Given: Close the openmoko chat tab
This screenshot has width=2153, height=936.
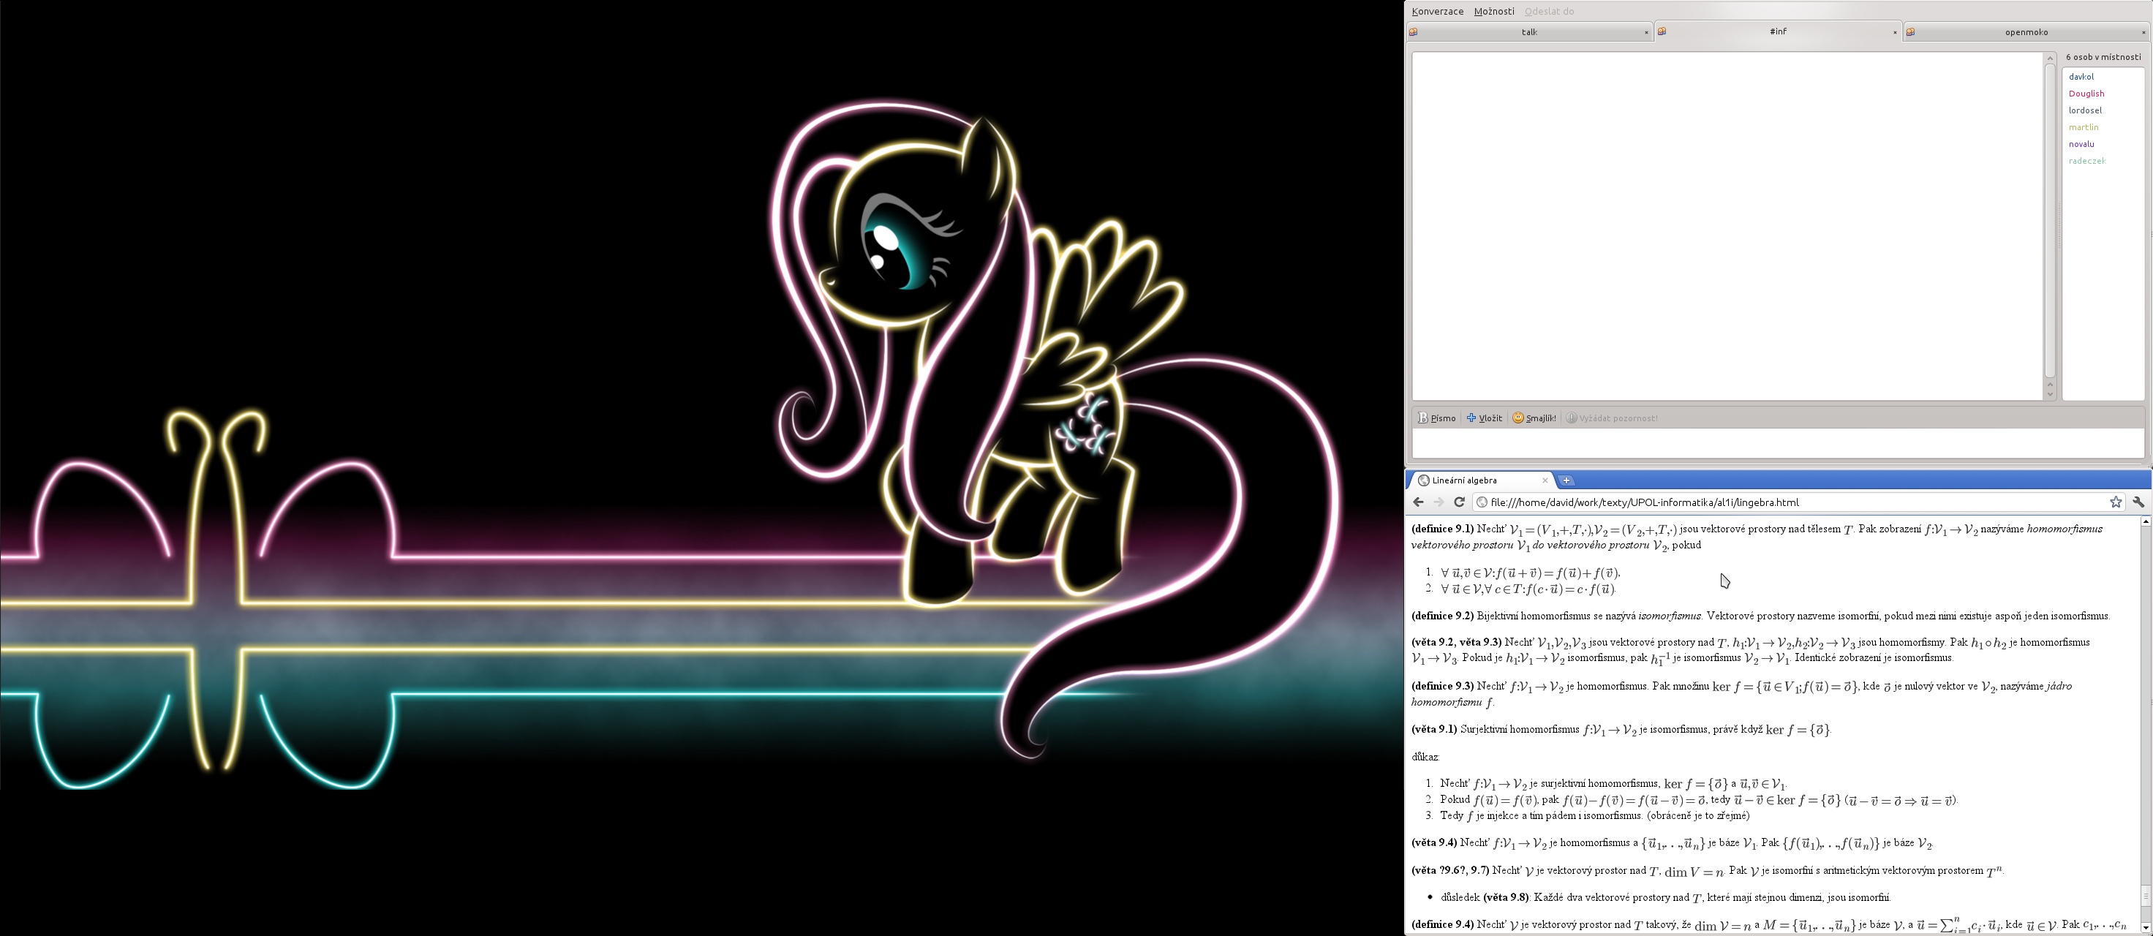Looking at the screenshot, I should tap(2143, 33).
